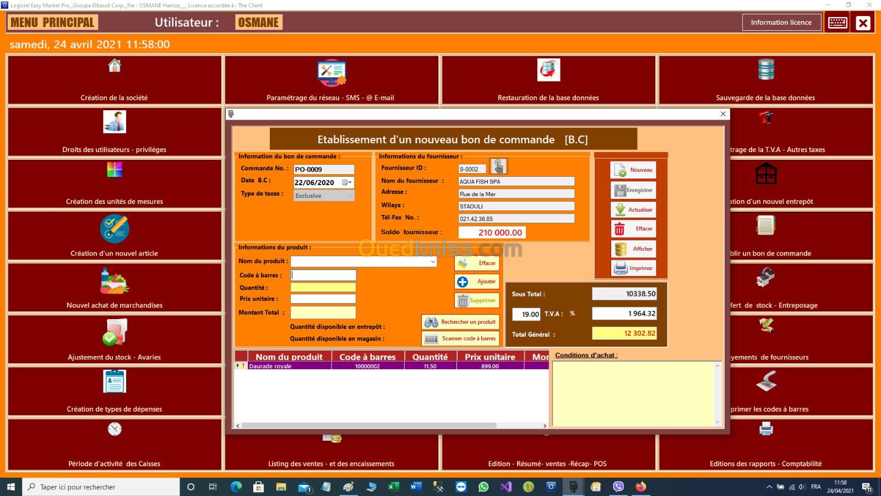
Task: Click Restauration de la base données icon
Action: click(548, 70)
